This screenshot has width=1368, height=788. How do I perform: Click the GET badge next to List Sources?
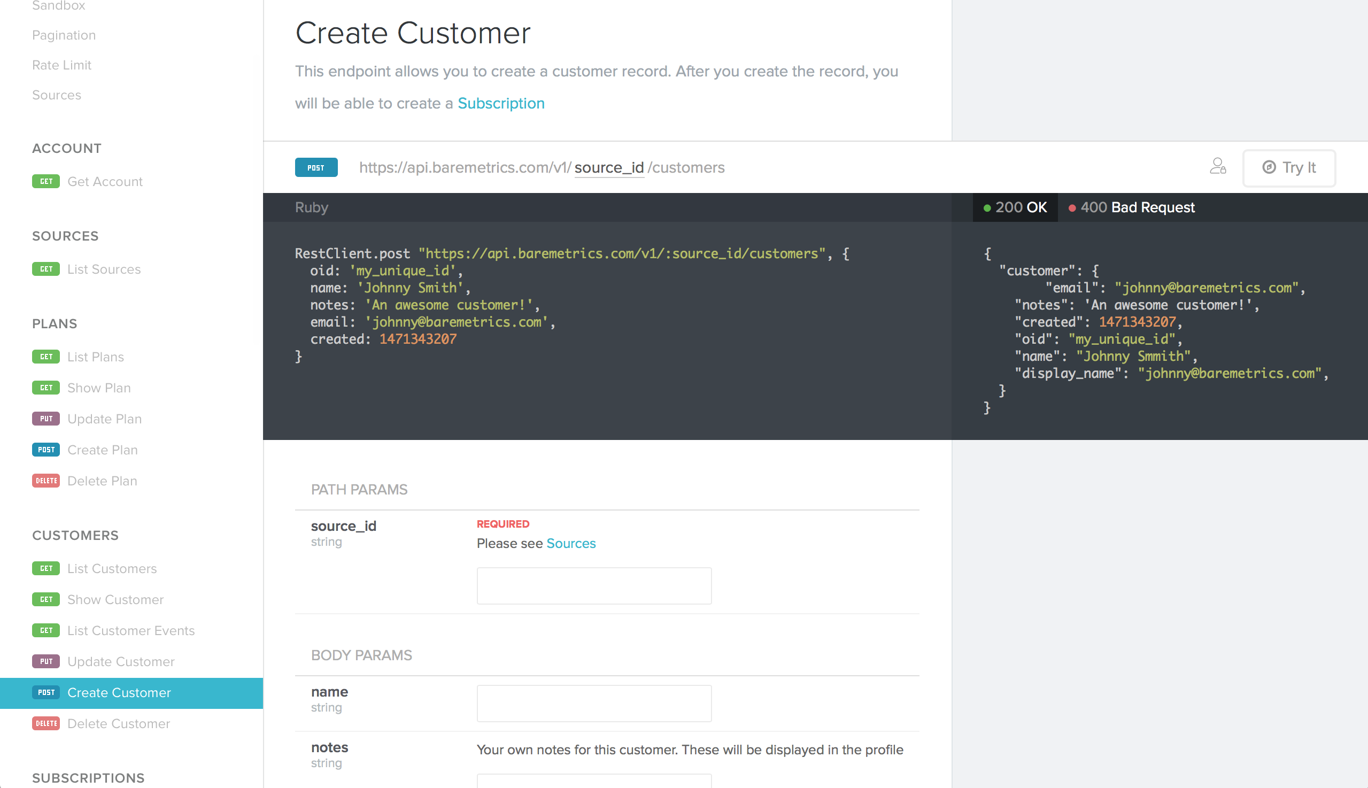[46, 269]
